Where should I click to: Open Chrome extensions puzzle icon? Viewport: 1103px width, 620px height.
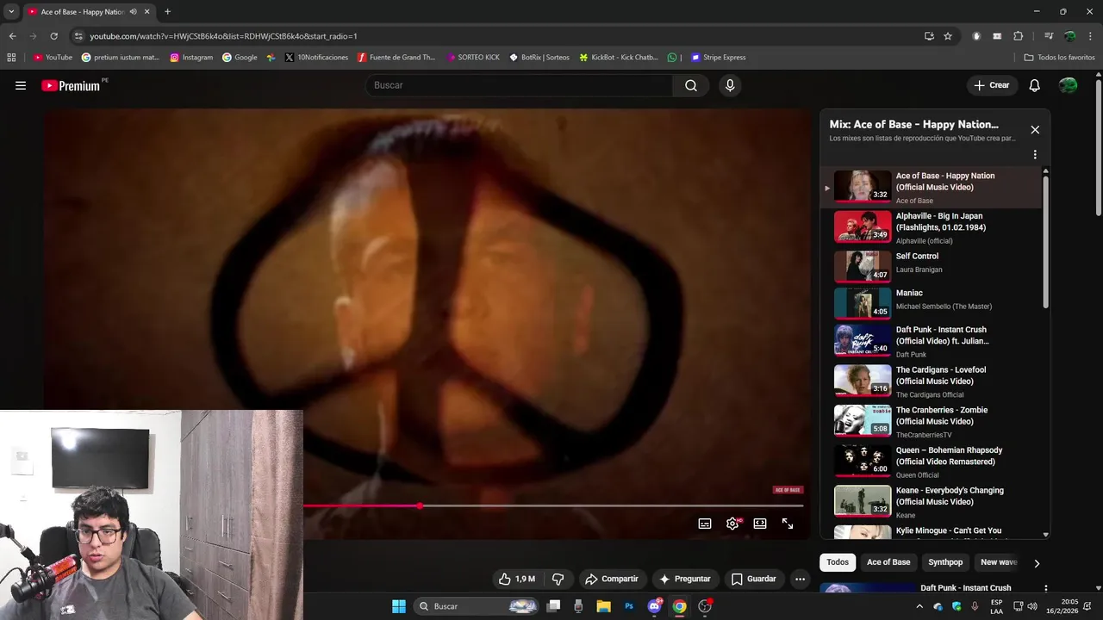pos(1018,36)
